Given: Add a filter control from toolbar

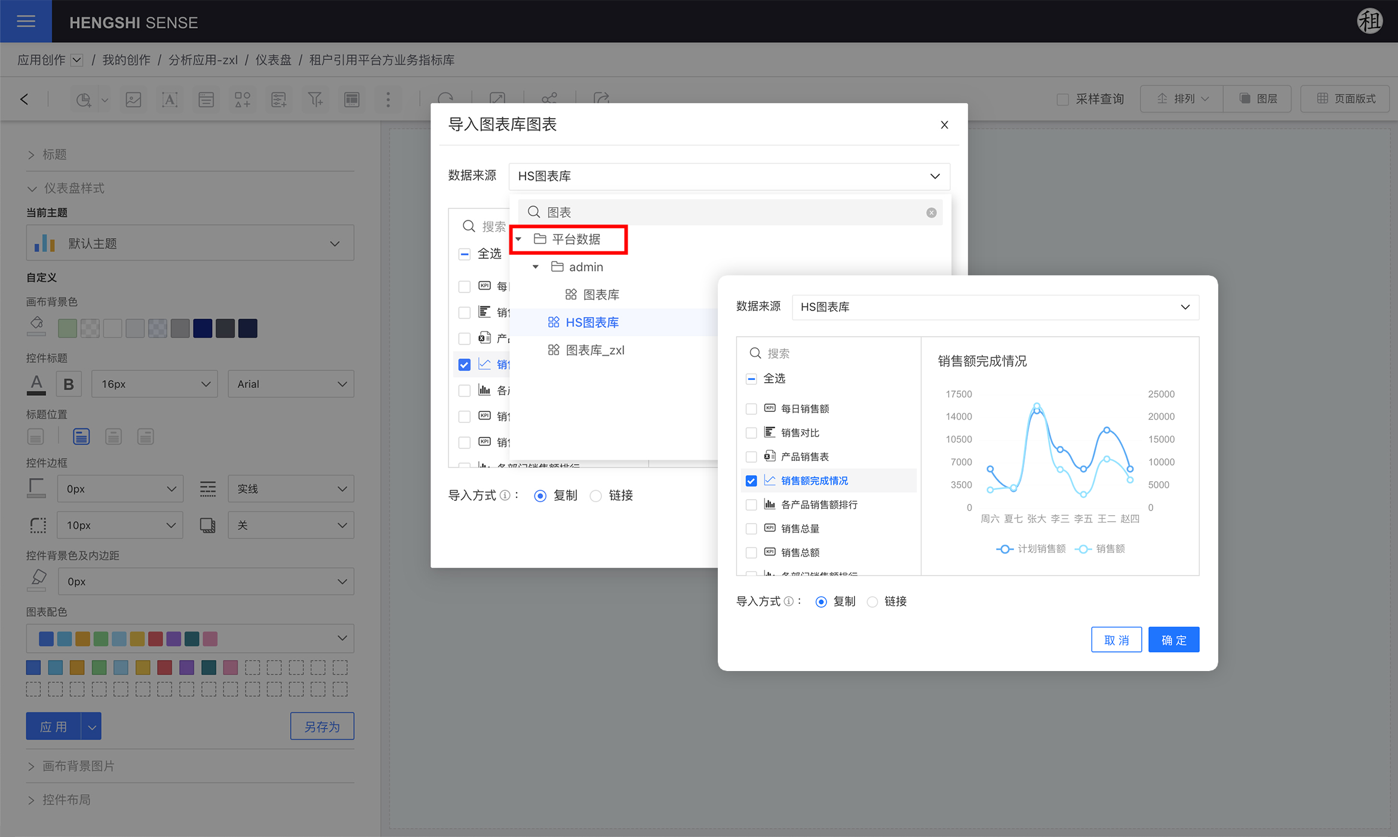Looking at the screenshot, I should coord(315,99).
